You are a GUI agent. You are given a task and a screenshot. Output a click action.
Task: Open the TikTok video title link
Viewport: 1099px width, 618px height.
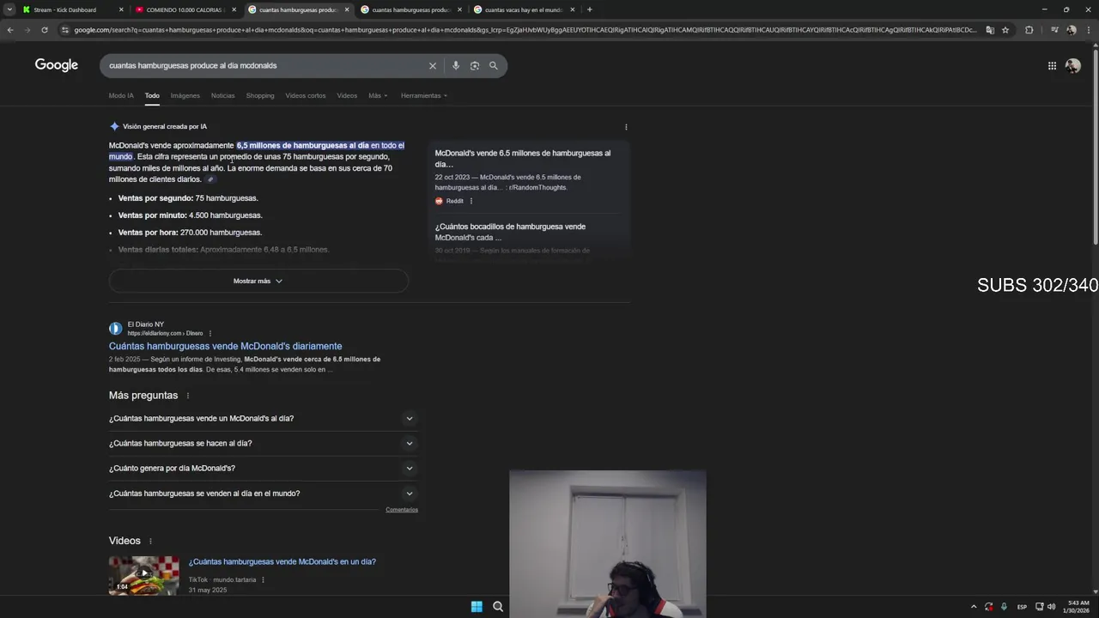coord(282,561)
